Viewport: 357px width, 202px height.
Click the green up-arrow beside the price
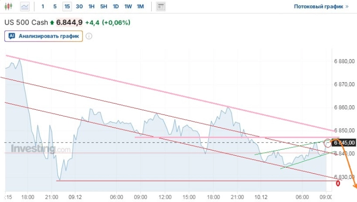coord(52,23)
